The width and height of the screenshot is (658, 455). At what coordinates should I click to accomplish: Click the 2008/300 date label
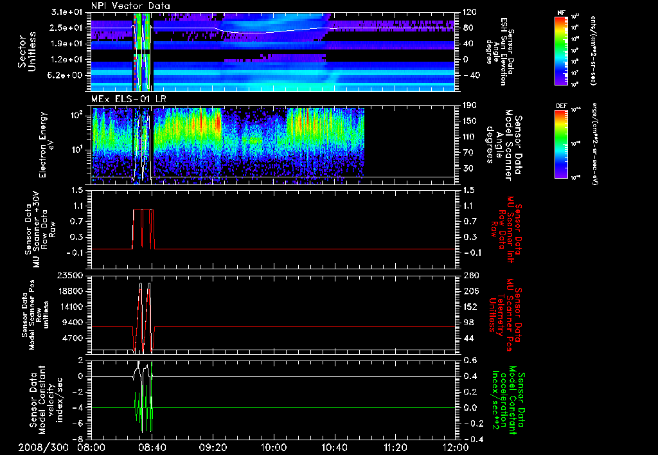(x=43, y=447)
